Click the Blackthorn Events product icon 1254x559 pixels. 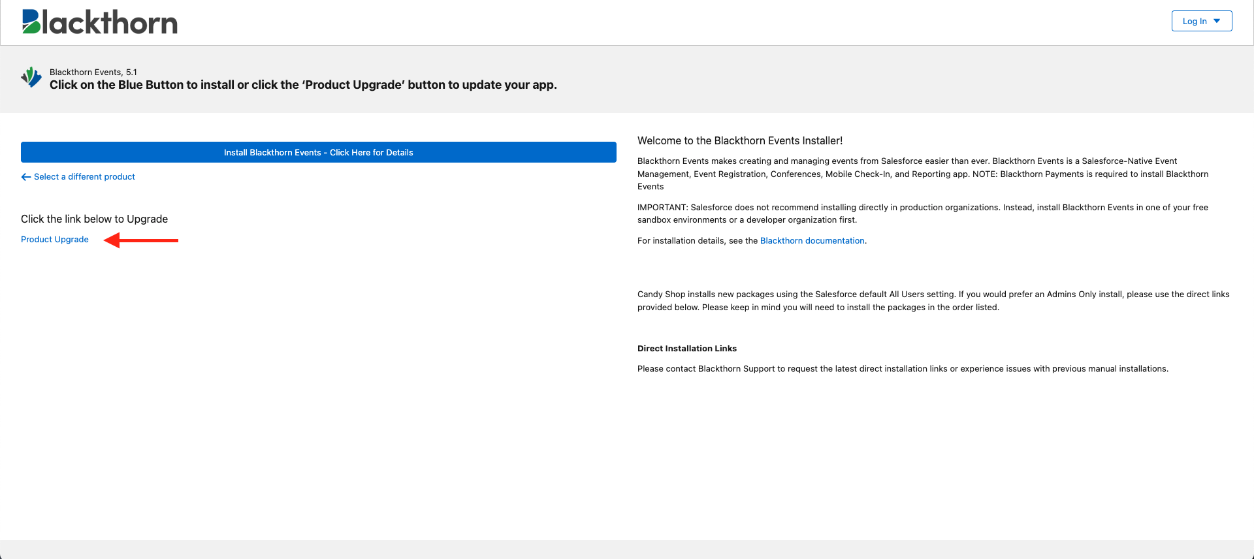pyautogui.click(x=31, y=77)
